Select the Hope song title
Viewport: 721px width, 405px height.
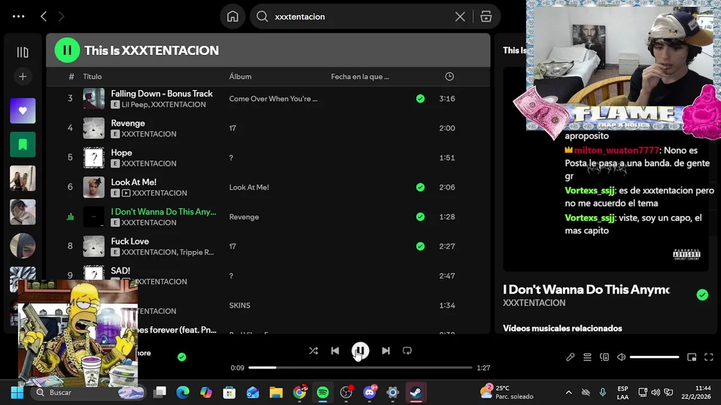click(122, 152)
